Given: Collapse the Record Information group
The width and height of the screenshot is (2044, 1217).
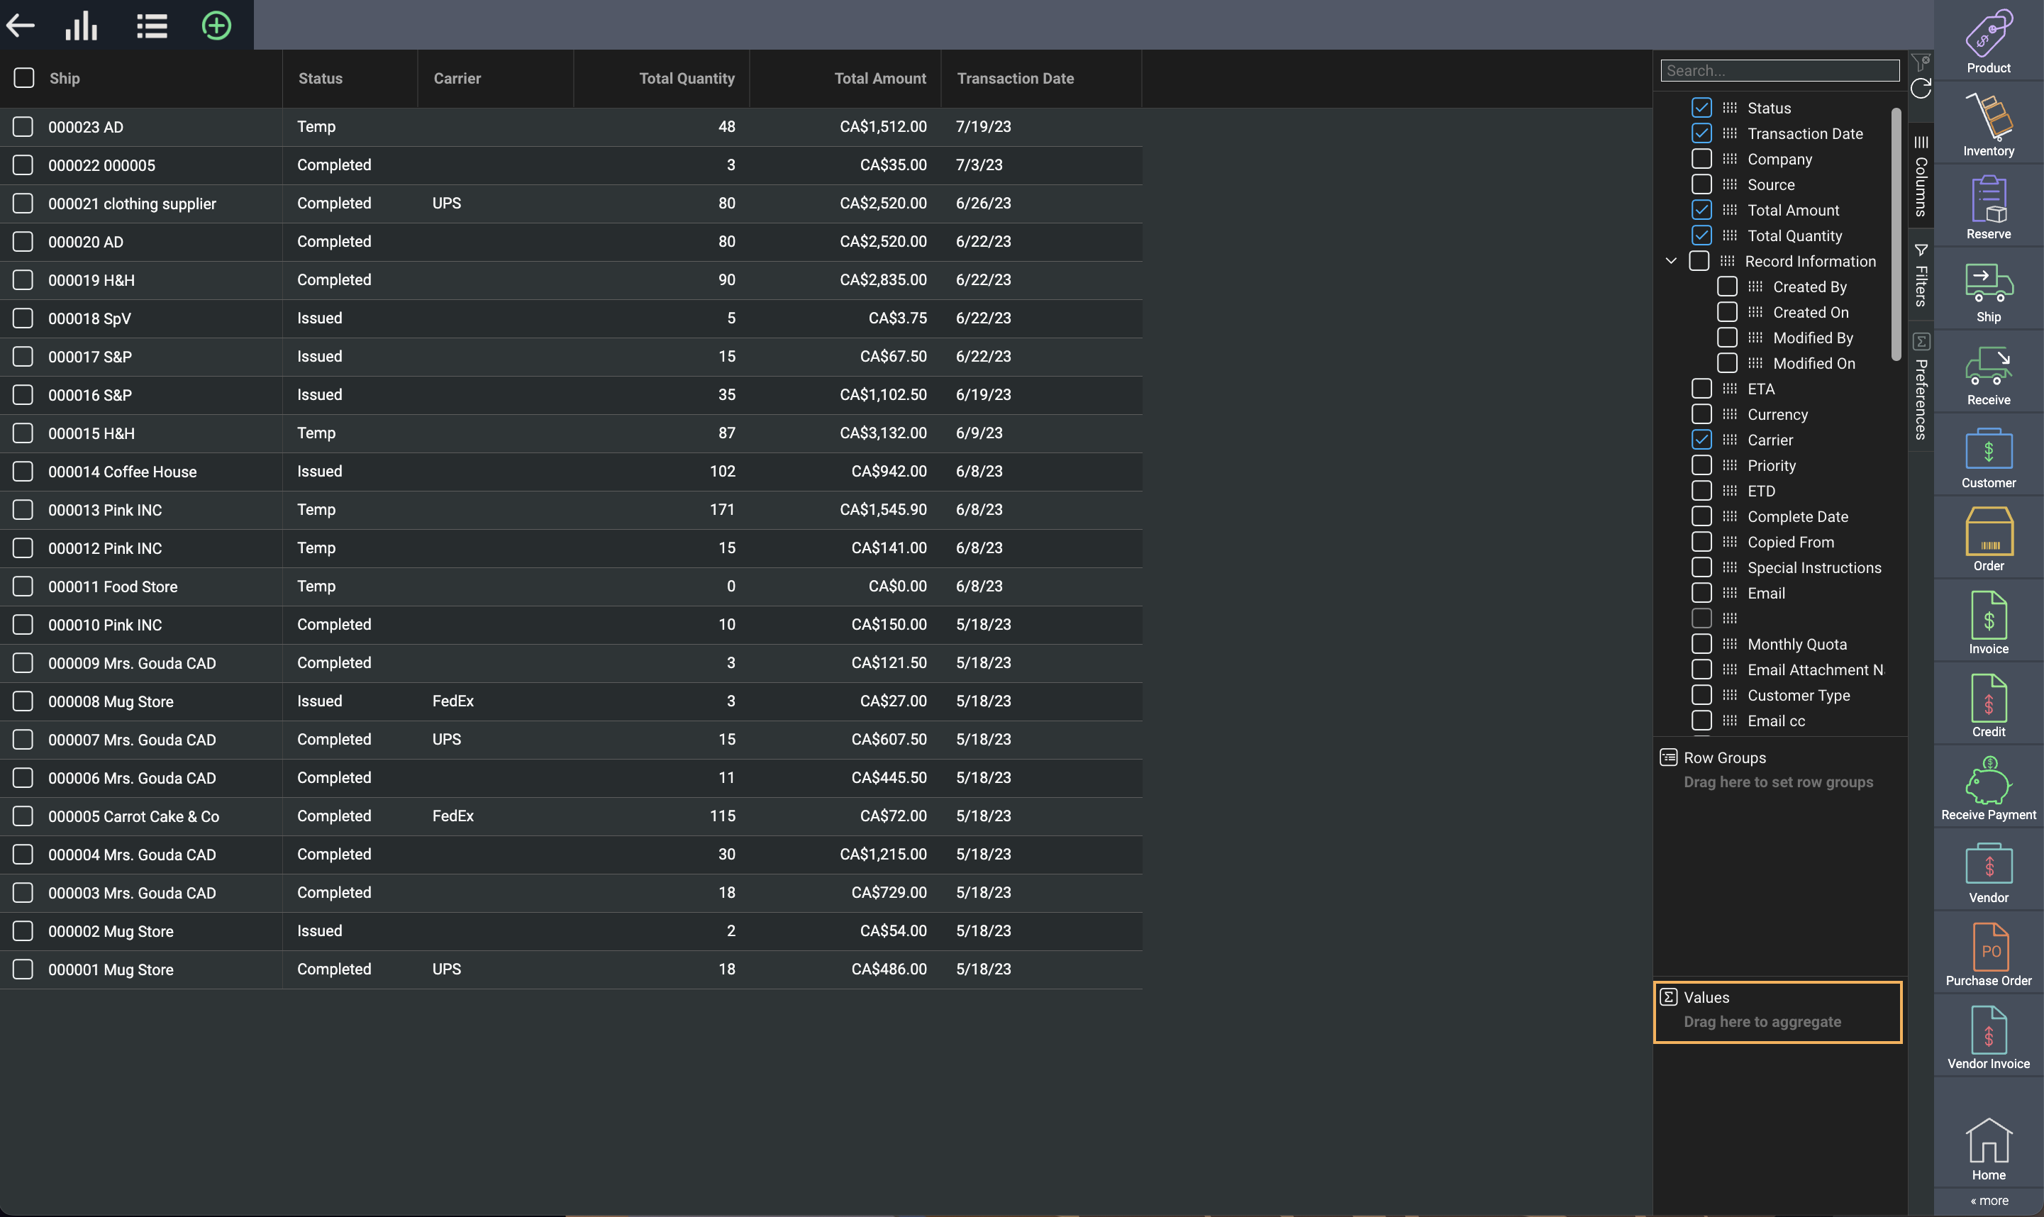Looking at the screenshot, I should click(1671, 261).
